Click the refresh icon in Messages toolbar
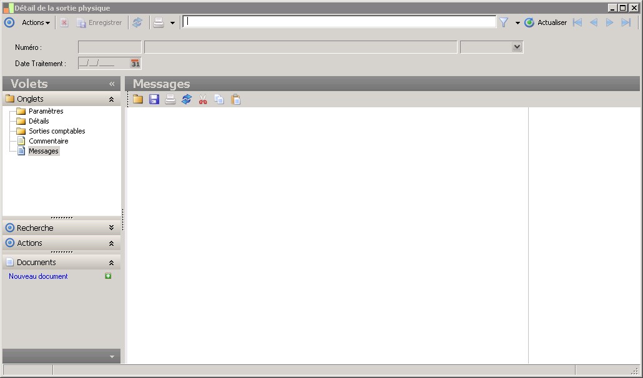The image size is (643, 378). coord(187,99)
